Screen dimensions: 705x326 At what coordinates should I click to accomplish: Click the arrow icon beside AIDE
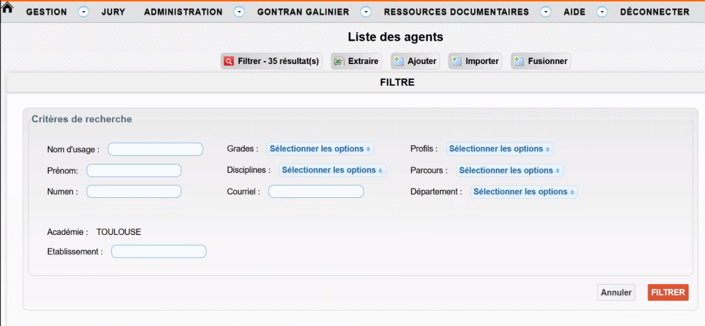click(x=602, y=12)
